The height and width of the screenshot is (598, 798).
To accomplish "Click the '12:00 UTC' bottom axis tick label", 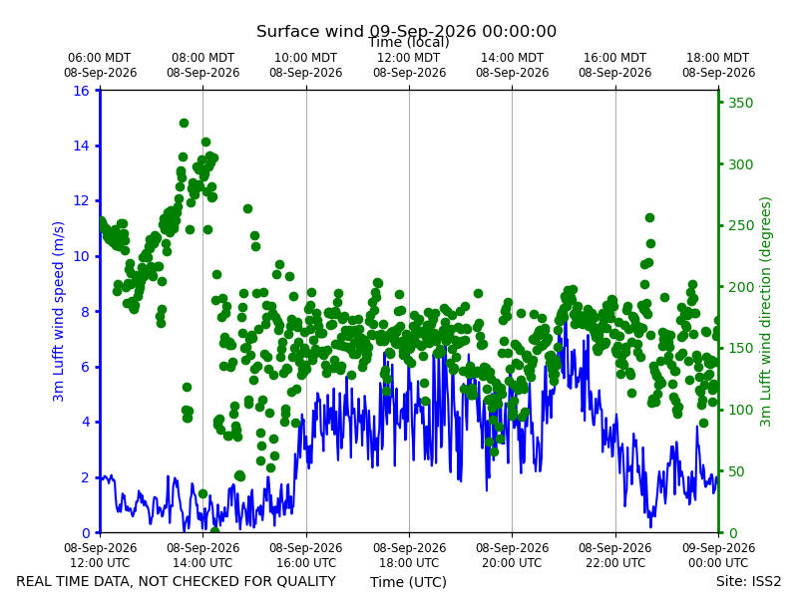I will coord(101,555).
